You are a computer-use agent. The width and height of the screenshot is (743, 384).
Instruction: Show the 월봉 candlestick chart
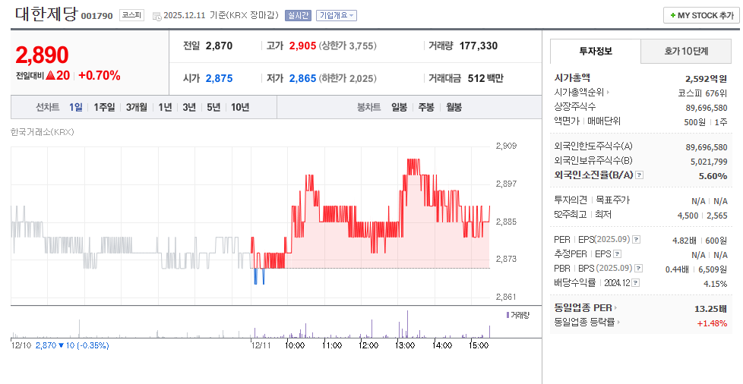click(454, 108)
